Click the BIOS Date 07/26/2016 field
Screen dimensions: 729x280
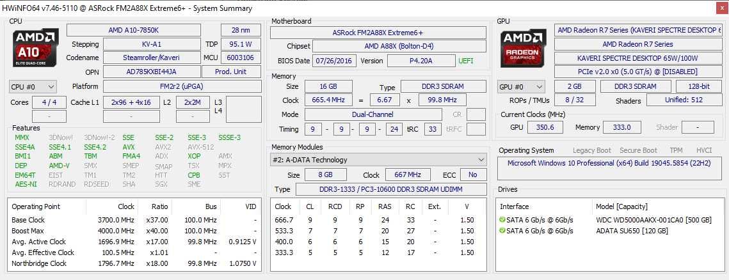click(335, 60)
